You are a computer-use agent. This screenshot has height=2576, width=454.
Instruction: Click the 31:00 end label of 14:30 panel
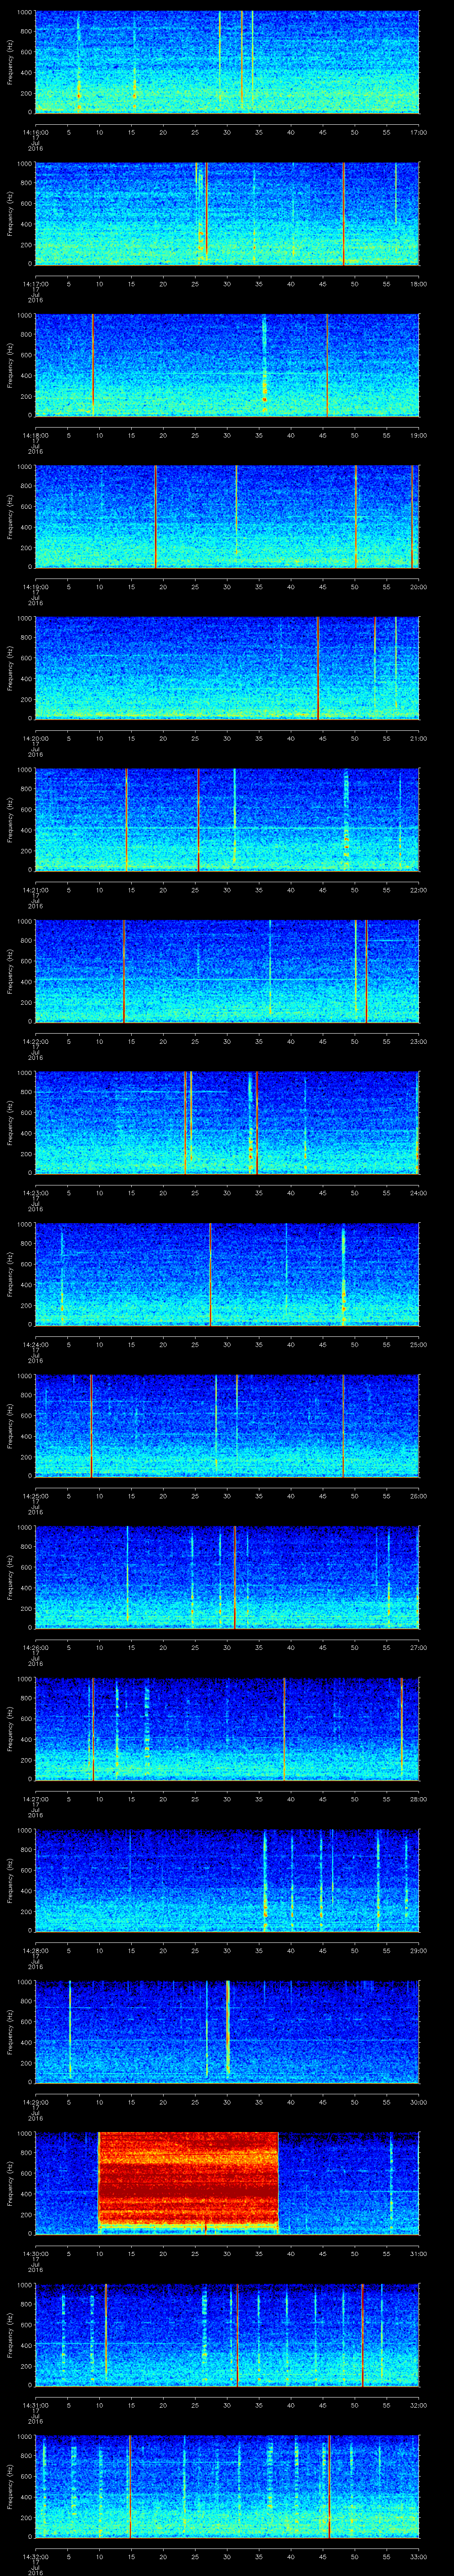[x=419, y=2253]
